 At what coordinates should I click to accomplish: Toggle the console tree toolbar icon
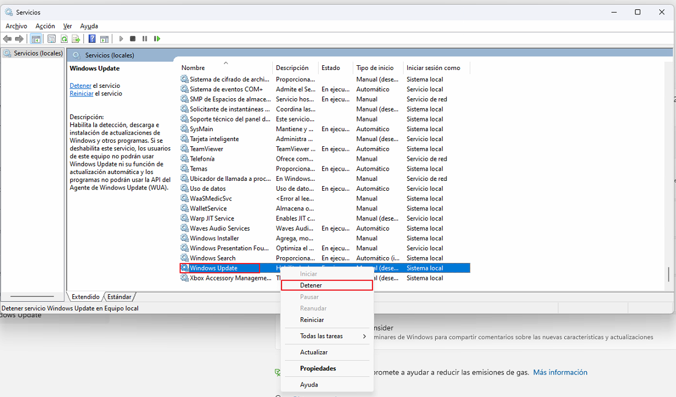tap(36, 39)
